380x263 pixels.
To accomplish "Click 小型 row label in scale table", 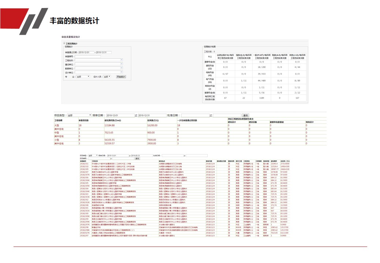I will pyautogui.click(x=56, y=140).
